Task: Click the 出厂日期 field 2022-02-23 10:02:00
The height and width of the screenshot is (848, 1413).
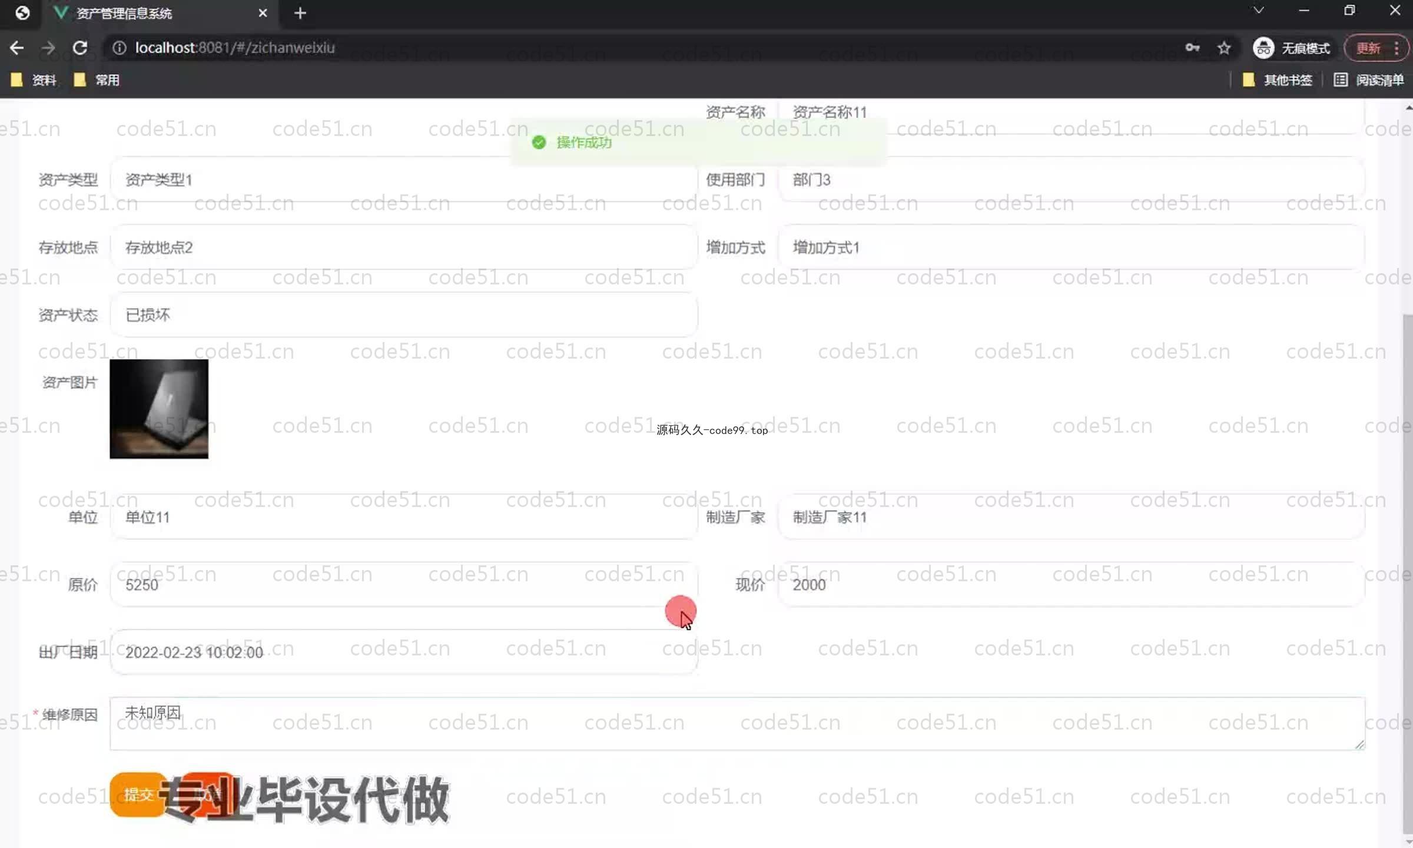Action: click(403, 652)
